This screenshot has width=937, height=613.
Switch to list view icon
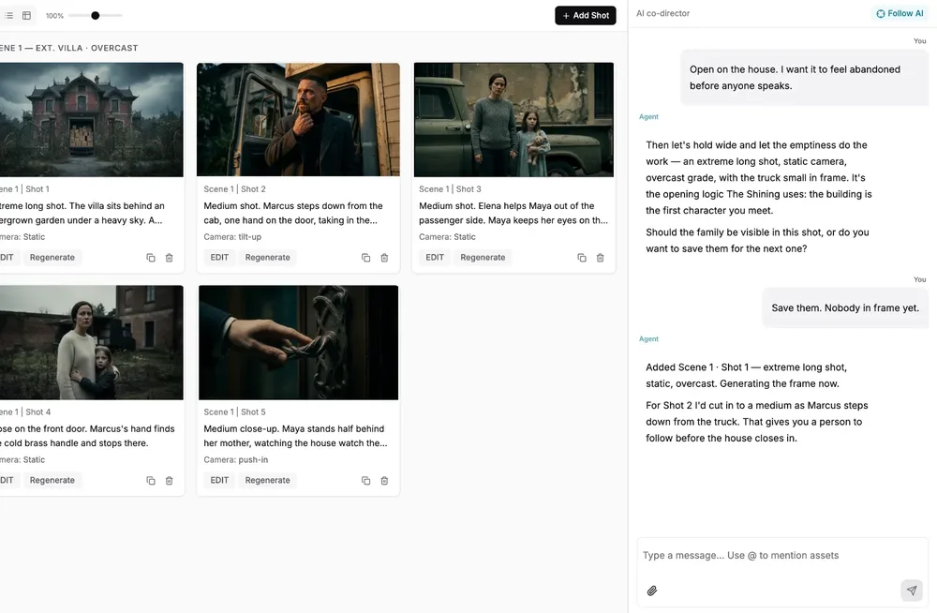point(9,16)
